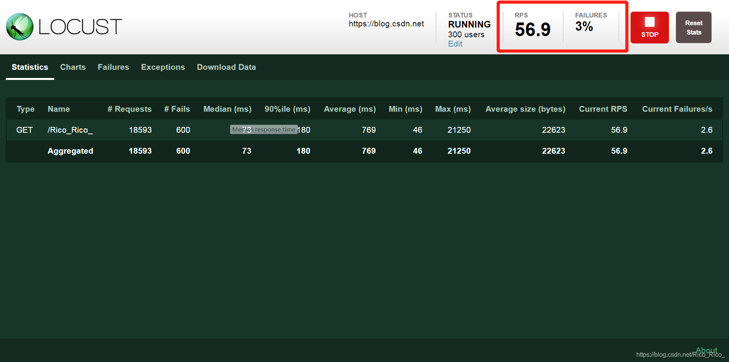Click current failures 2.6 in GET row
The image size is (729, 362).
(x=707, y=130)
